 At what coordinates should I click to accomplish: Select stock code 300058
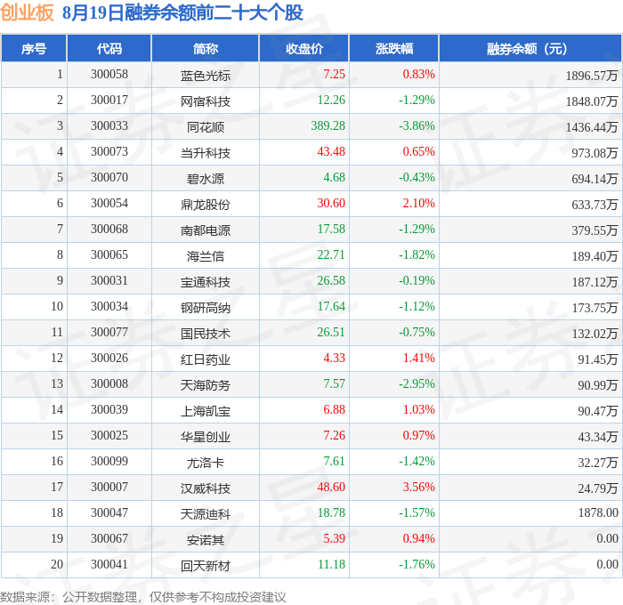coord(109,74)
